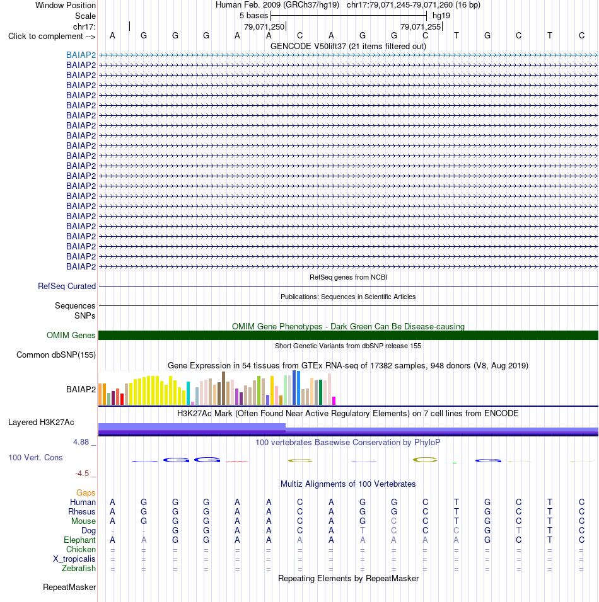The height and width of the screenshot is (602, 599).
Task: Select the Dog alignment row label
Action: (x=88, y=531)
